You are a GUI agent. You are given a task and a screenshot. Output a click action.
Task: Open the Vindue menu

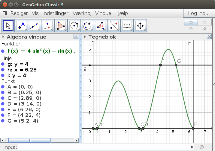click(x=103, y=13)
